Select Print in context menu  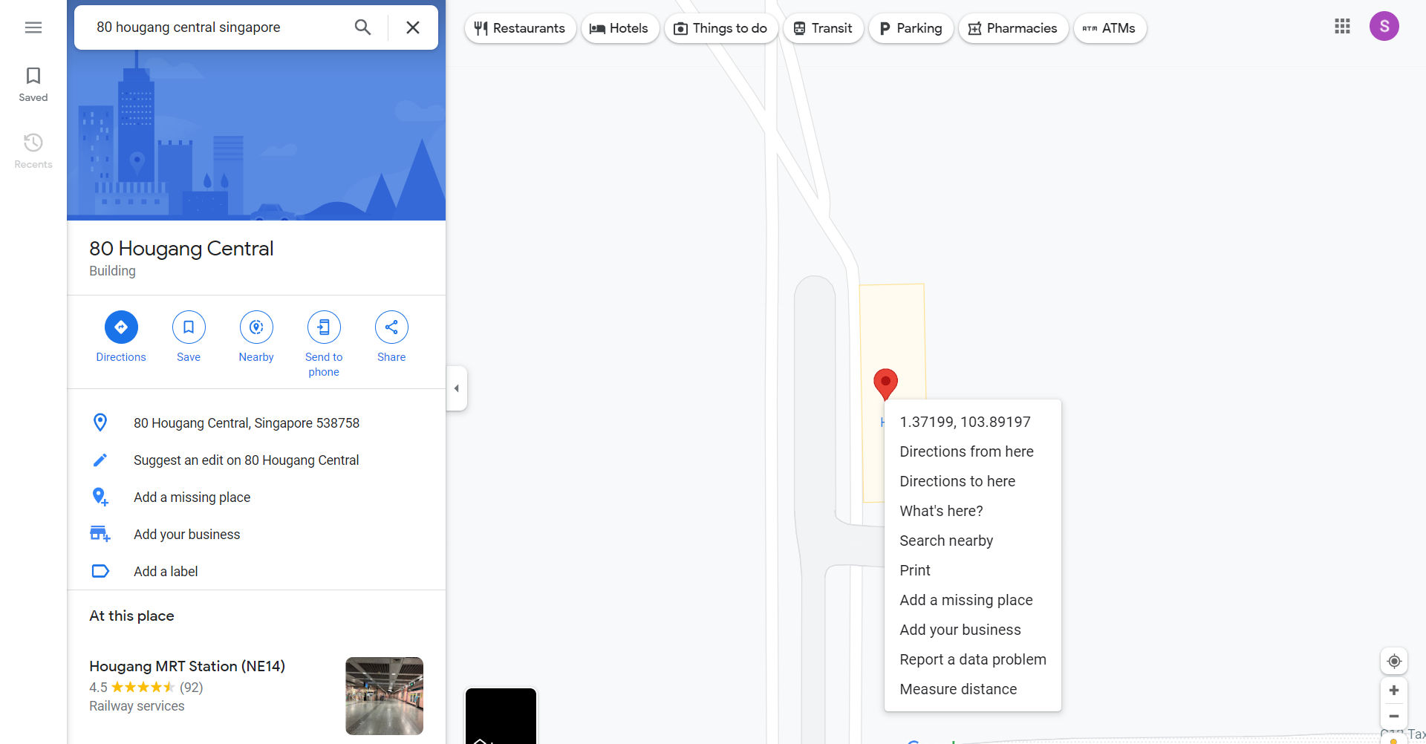pyautogui.click(x=972, y=570)
